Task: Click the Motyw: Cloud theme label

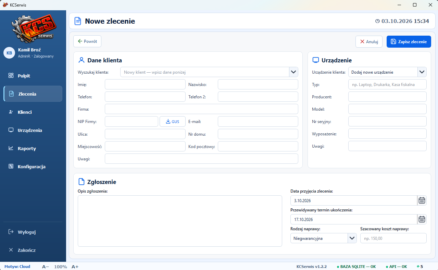Action: [x=17, y=267]
